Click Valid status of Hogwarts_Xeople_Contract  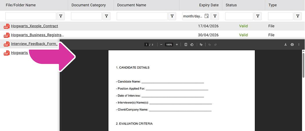243,26
